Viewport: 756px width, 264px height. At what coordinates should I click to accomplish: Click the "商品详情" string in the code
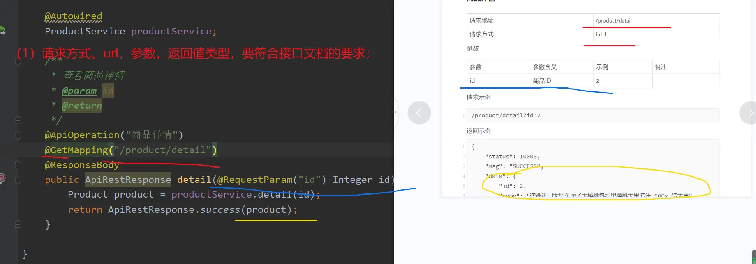coord(151,135)
